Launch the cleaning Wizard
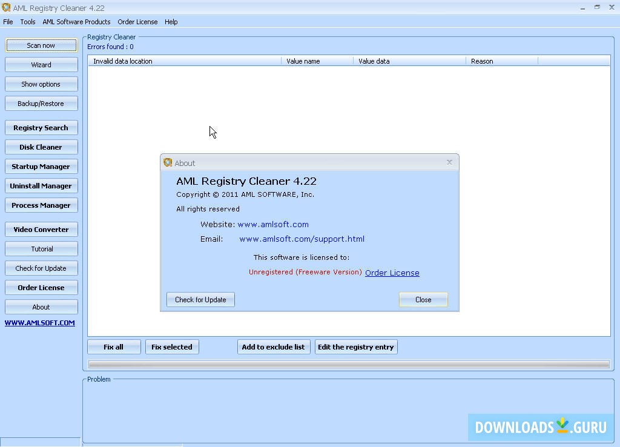 pyautogui.click(x=41, y=64)
